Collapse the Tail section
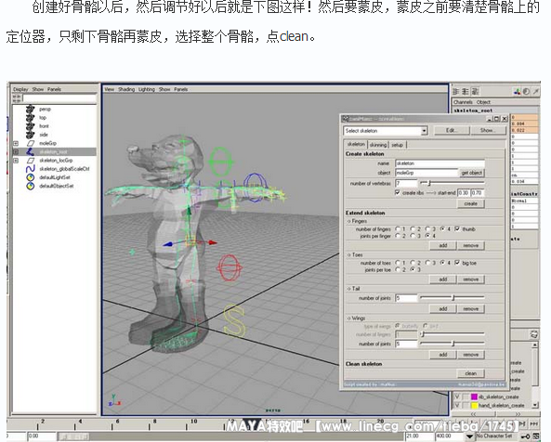The image size is (551, 442). [x=349, y=289]
